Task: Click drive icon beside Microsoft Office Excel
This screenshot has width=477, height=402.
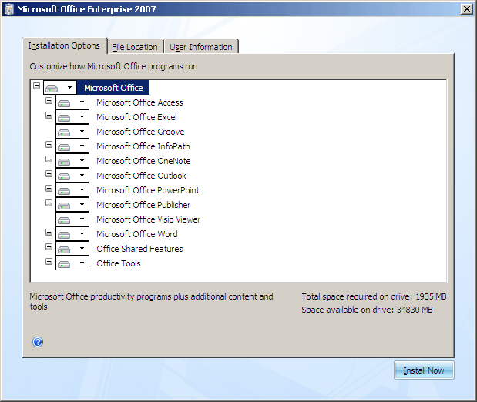Action: point(64,118)
